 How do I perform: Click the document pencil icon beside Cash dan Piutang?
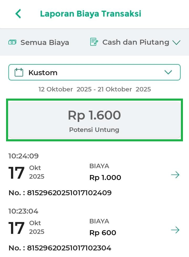click(94, 42)
